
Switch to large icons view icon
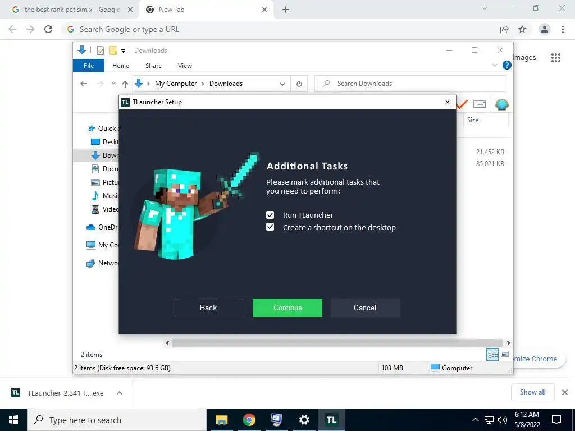(x=505, y=354)
